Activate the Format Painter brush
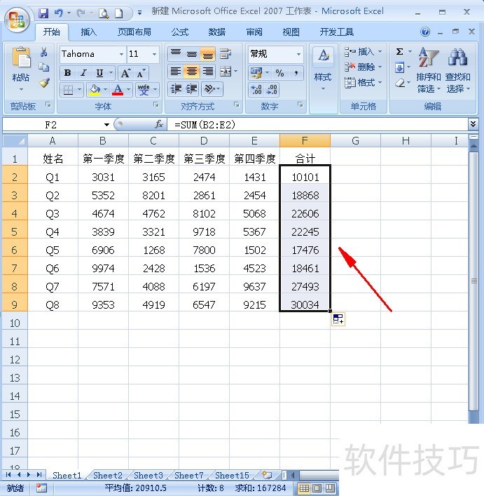Viewport: 484px width, 496px height. (x=44, y=83)
